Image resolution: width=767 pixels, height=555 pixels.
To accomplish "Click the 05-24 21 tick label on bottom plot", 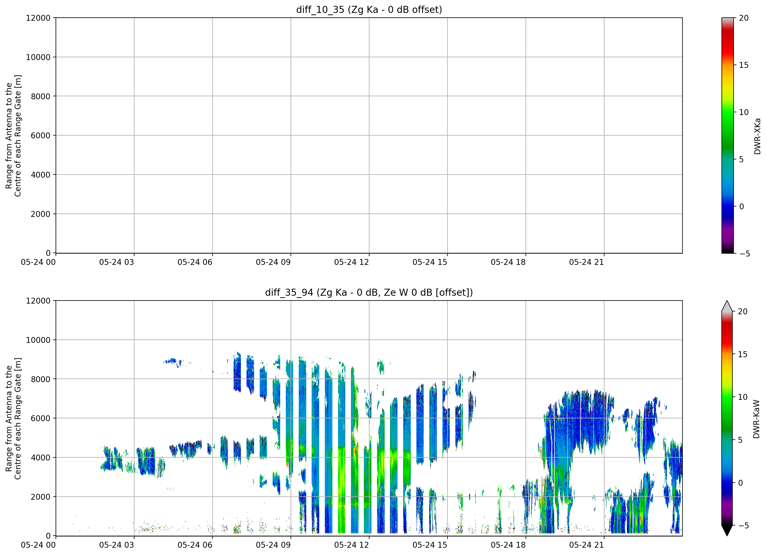I will [586, 545].
